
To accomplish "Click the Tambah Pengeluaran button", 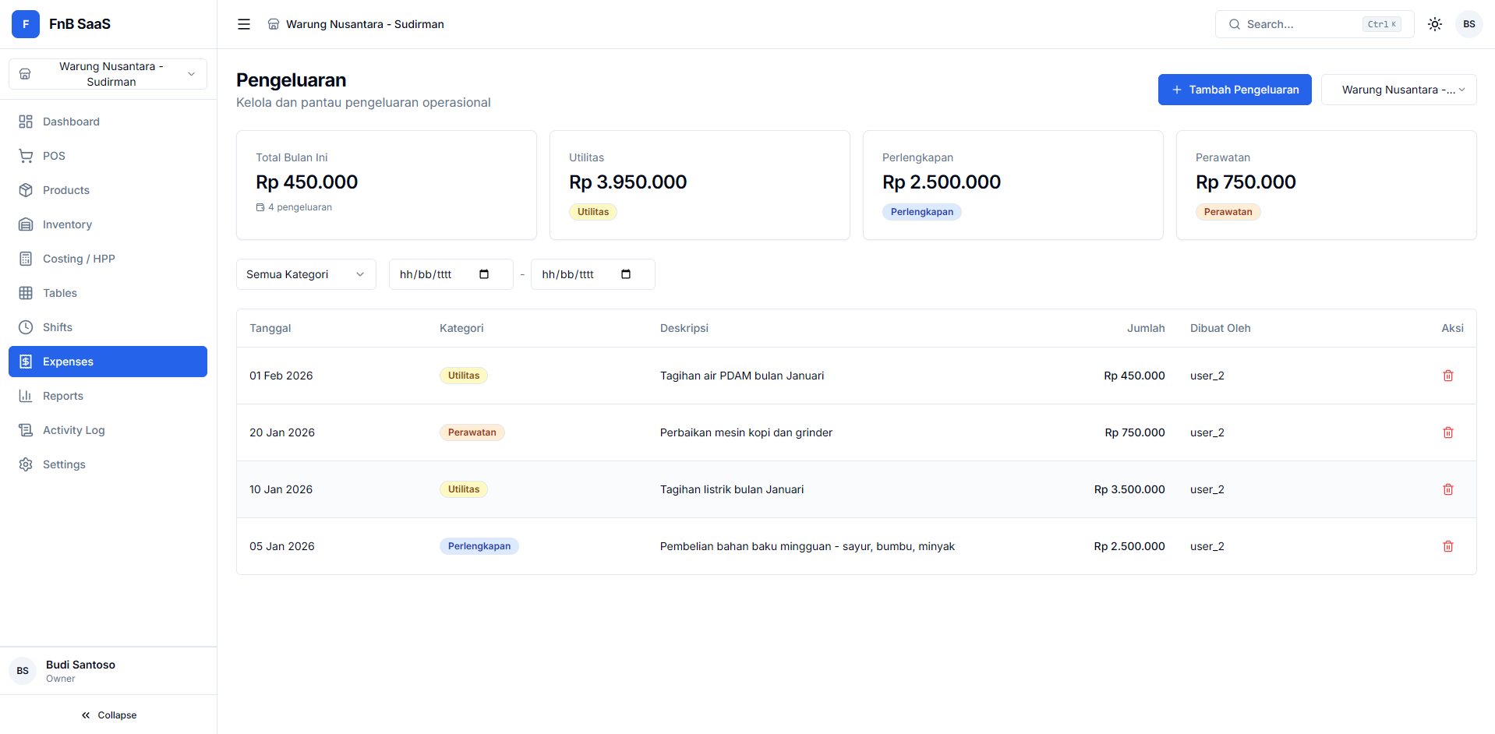I will [1234, 90].
